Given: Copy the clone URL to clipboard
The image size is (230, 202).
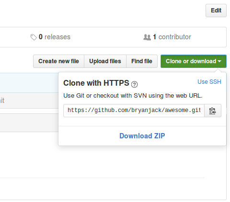Looking at the screenshot, I should pos(213,111).
